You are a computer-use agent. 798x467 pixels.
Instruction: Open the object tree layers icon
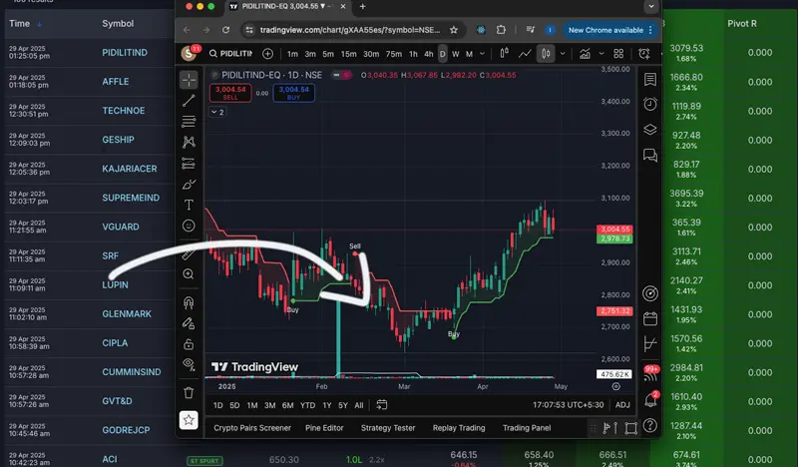(x=650, y=130)
